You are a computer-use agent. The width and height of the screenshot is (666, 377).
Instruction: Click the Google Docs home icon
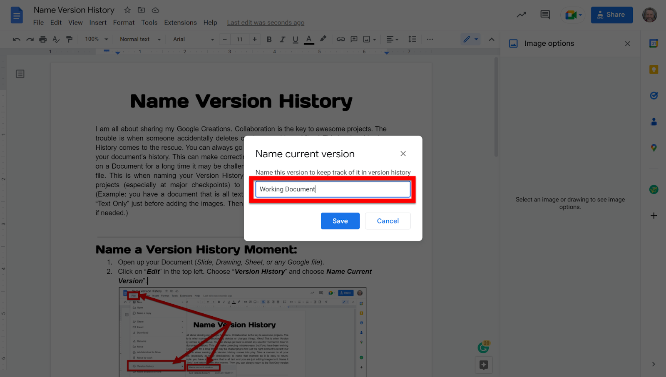click(17, 15)
